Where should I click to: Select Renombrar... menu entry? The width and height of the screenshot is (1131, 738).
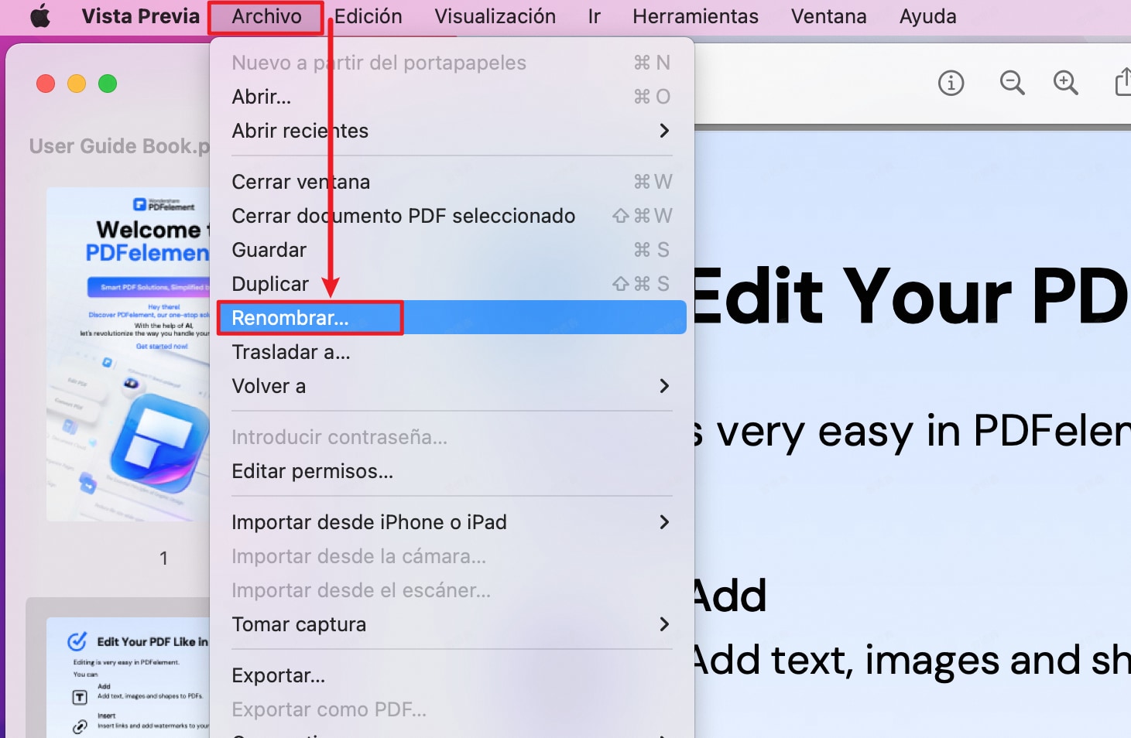[451, 318]
